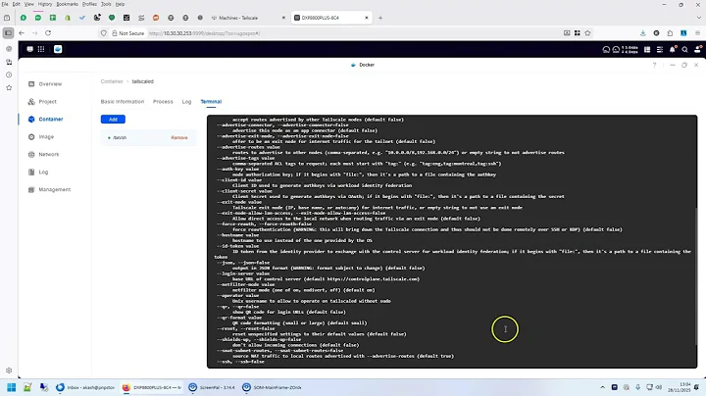This screenshot has width=706, height=396.
Task: Reload the browser page
Action: (48, 33)
